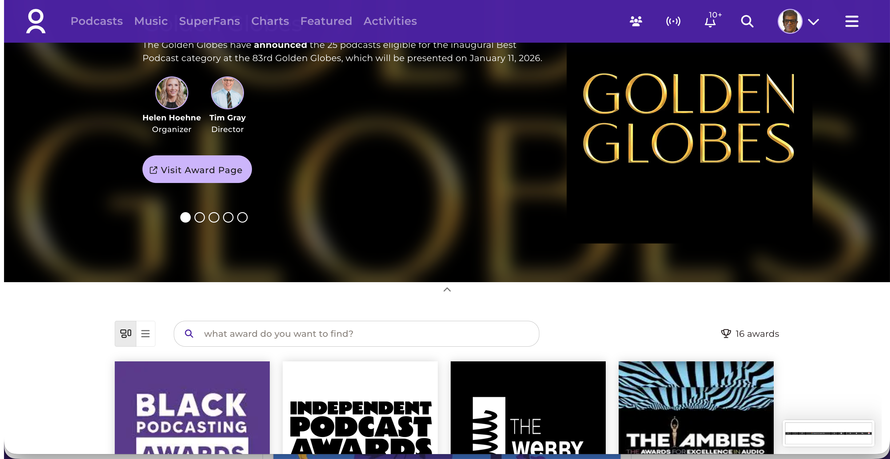Screen dimensions: 890x459
Task: Open notifications bell with 10+ badge
Action: 710,21
